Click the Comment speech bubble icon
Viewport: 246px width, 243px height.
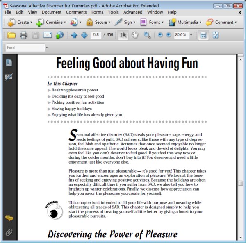point(210,22)
